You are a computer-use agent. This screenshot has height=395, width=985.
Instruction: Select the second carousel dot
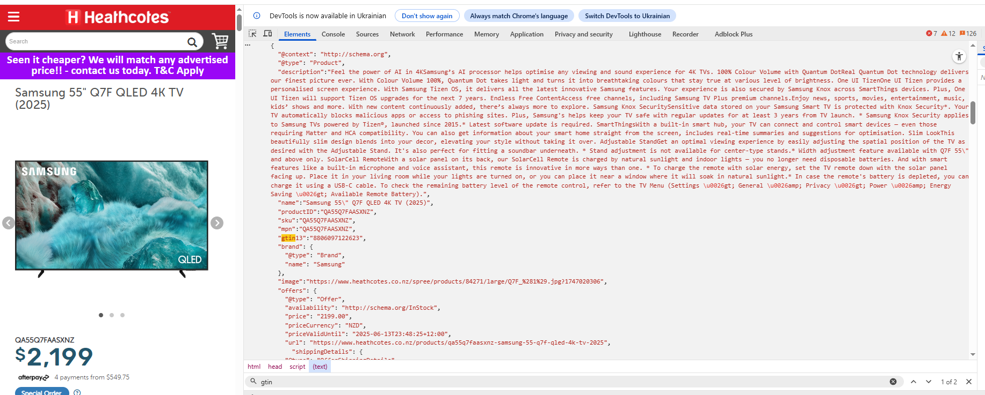point(112,315)
